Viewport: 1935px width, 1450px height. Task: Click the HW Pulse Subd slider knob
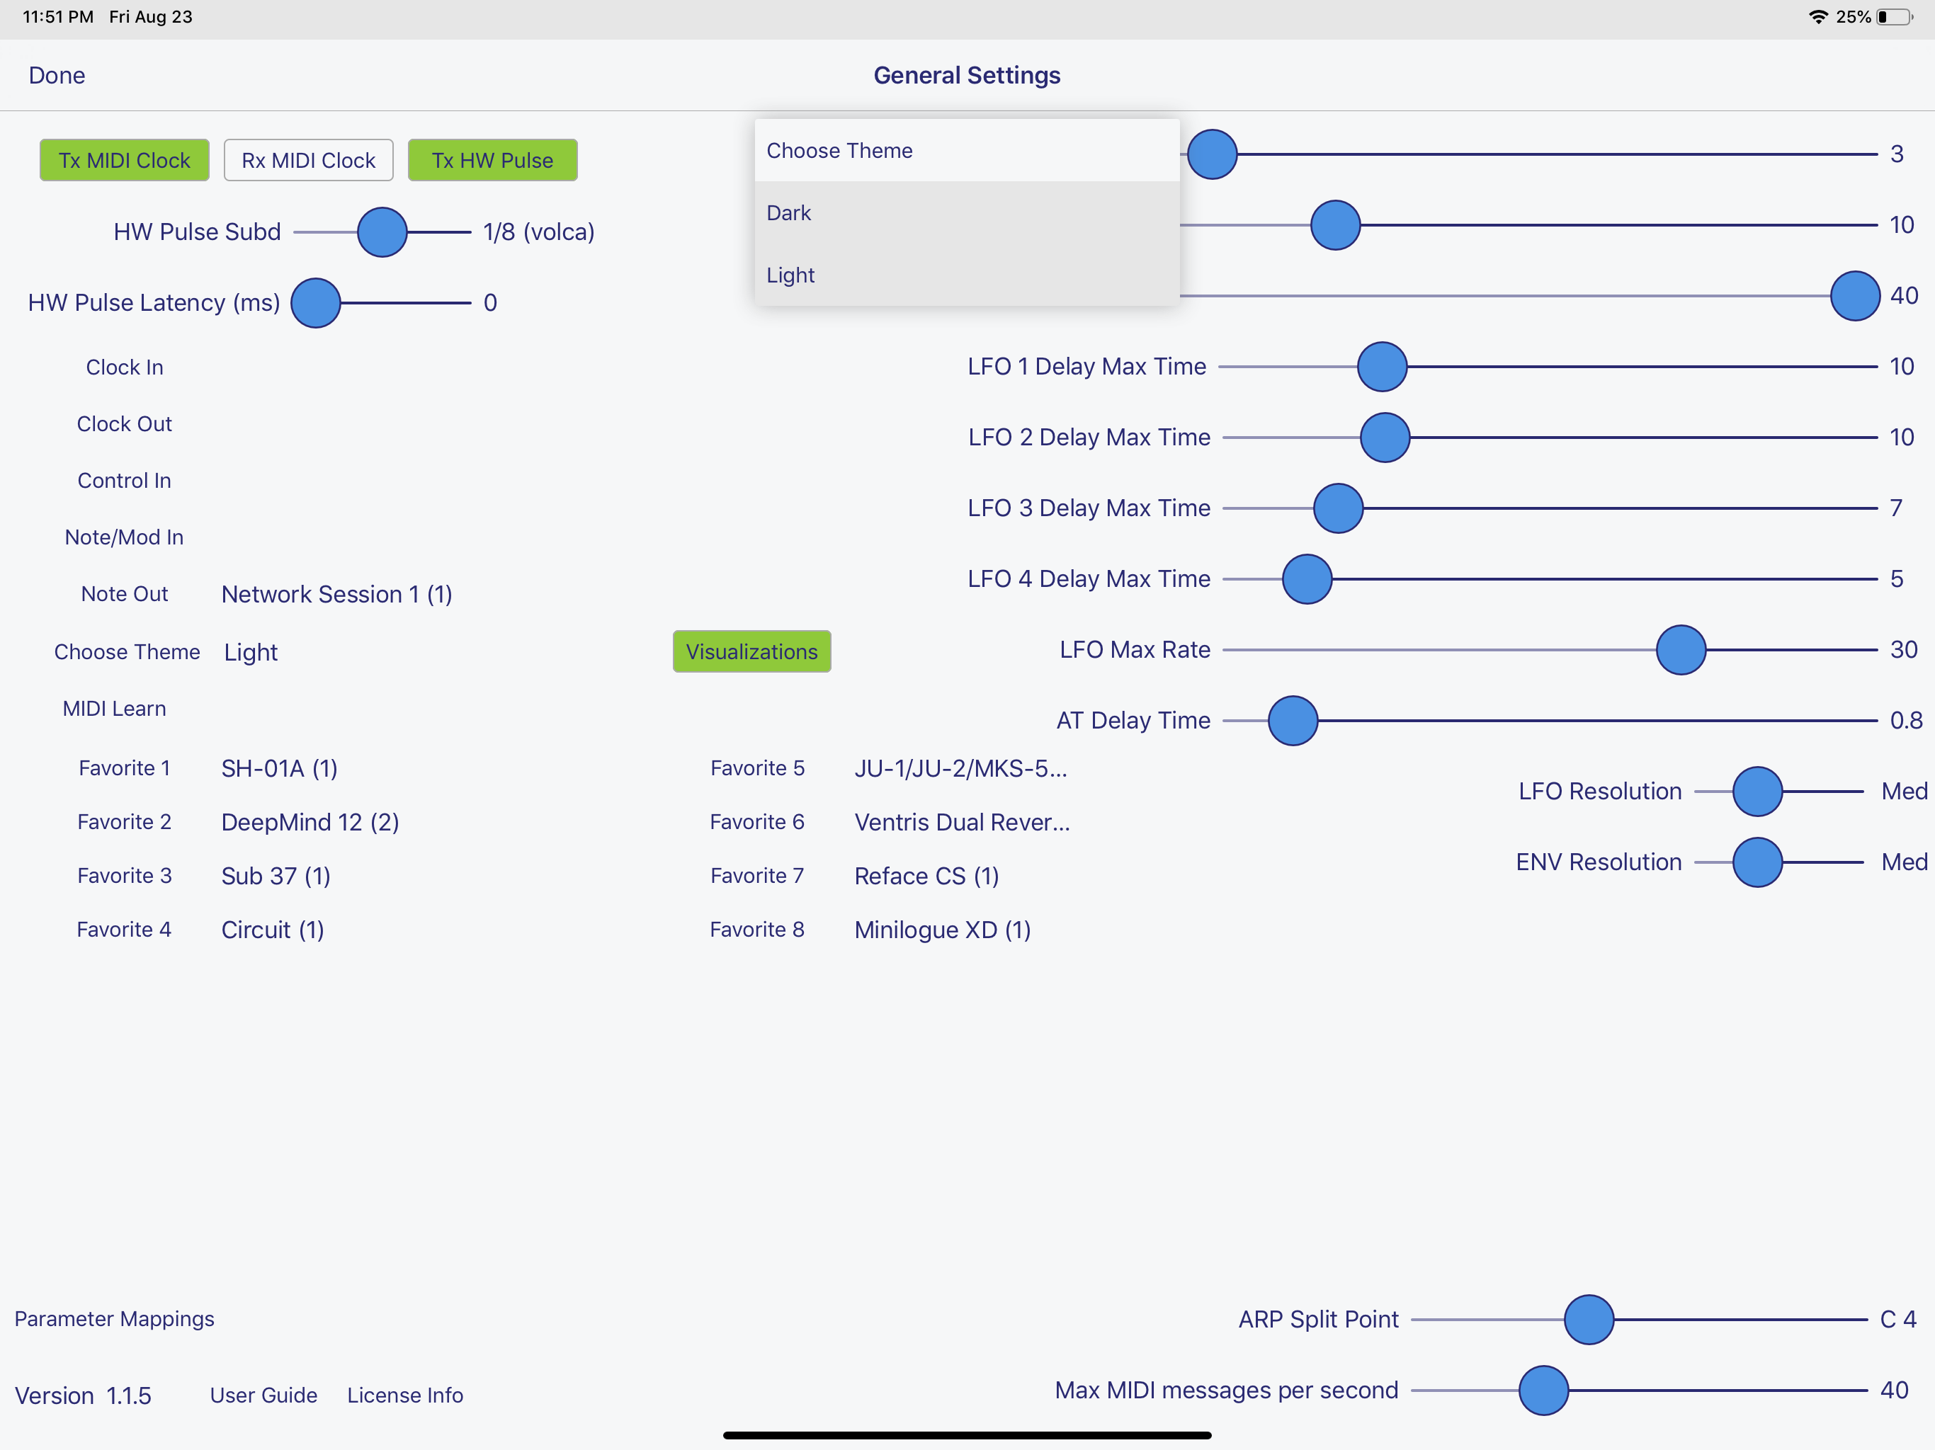(382, 232)
